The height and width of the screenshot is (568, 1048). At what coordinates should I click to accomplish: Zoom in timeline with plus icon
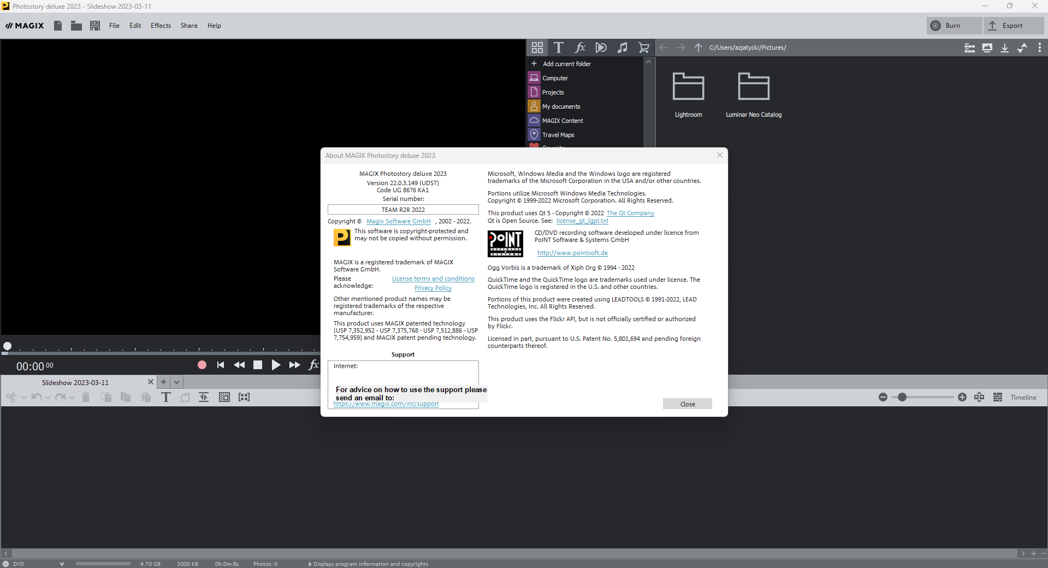[962, 397]
